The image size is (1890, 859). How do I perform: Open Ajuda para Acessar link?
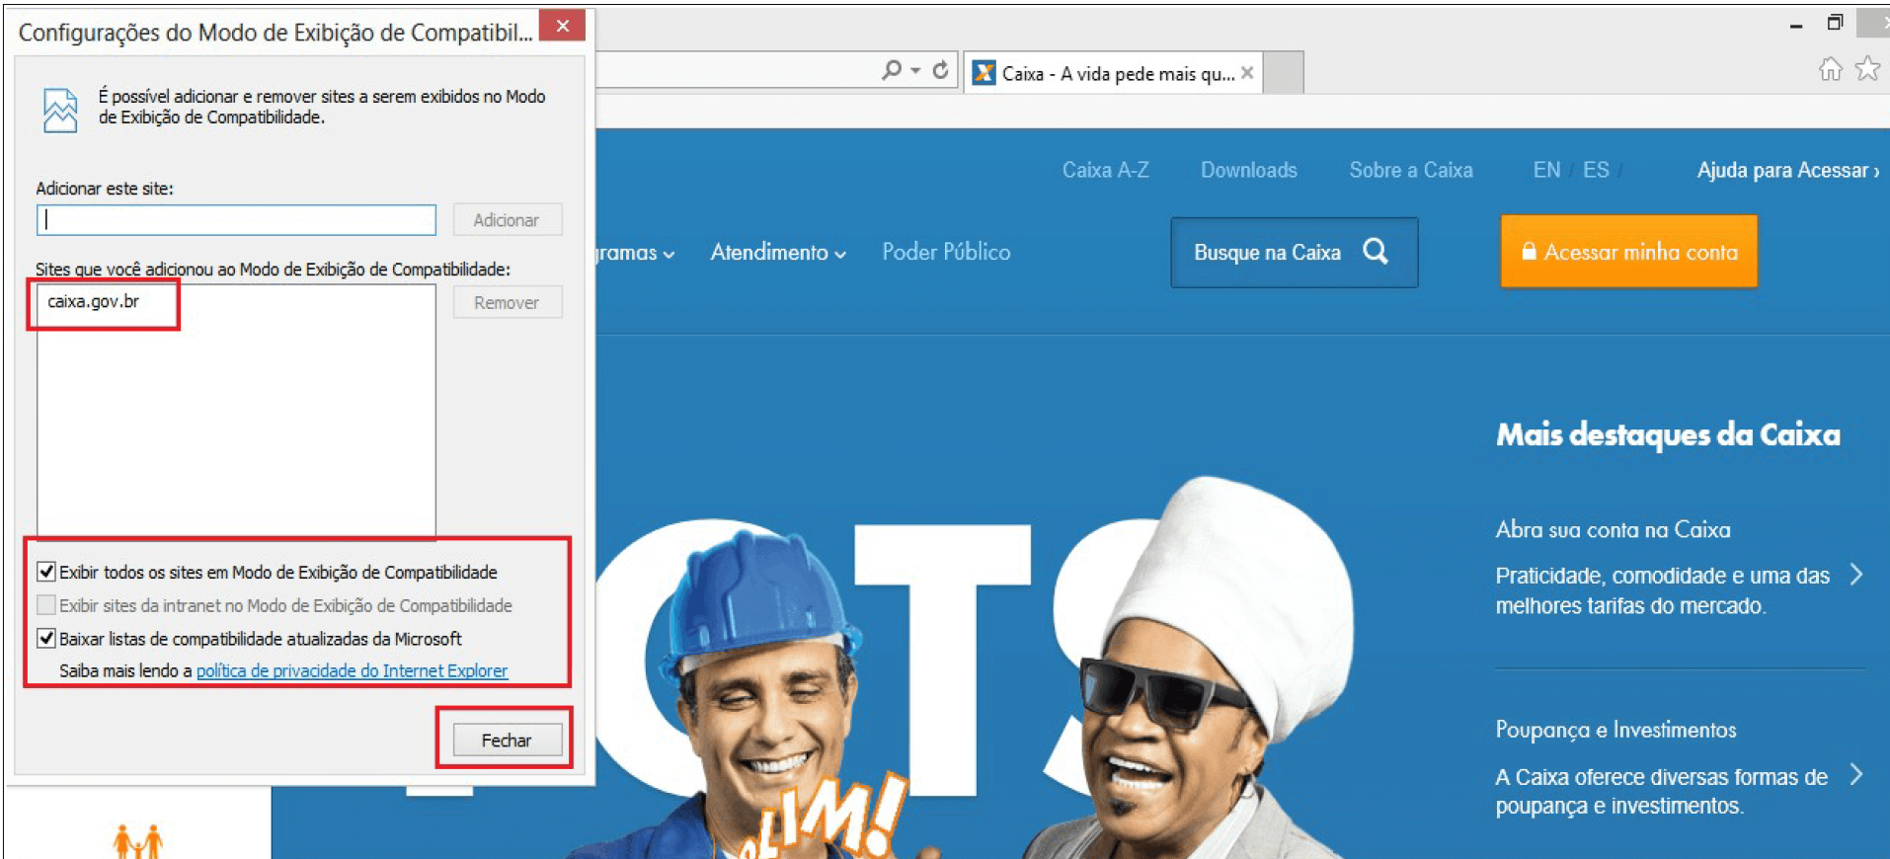coord(1787,170)
